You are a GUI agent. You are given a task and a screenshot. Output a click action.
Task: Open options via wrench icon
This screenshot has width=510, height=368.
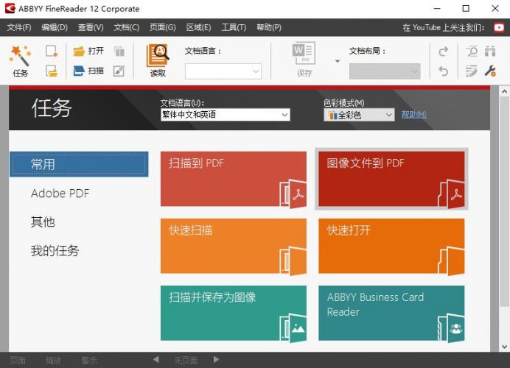click(x=490, y=71)
